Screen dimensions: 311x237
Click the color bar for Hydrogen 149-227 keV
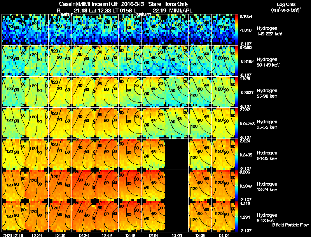click(x=237, y=30)
